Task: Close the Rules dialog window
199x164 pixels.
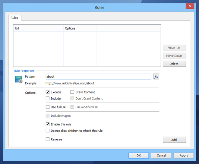Action: click(x=189, y=6)
